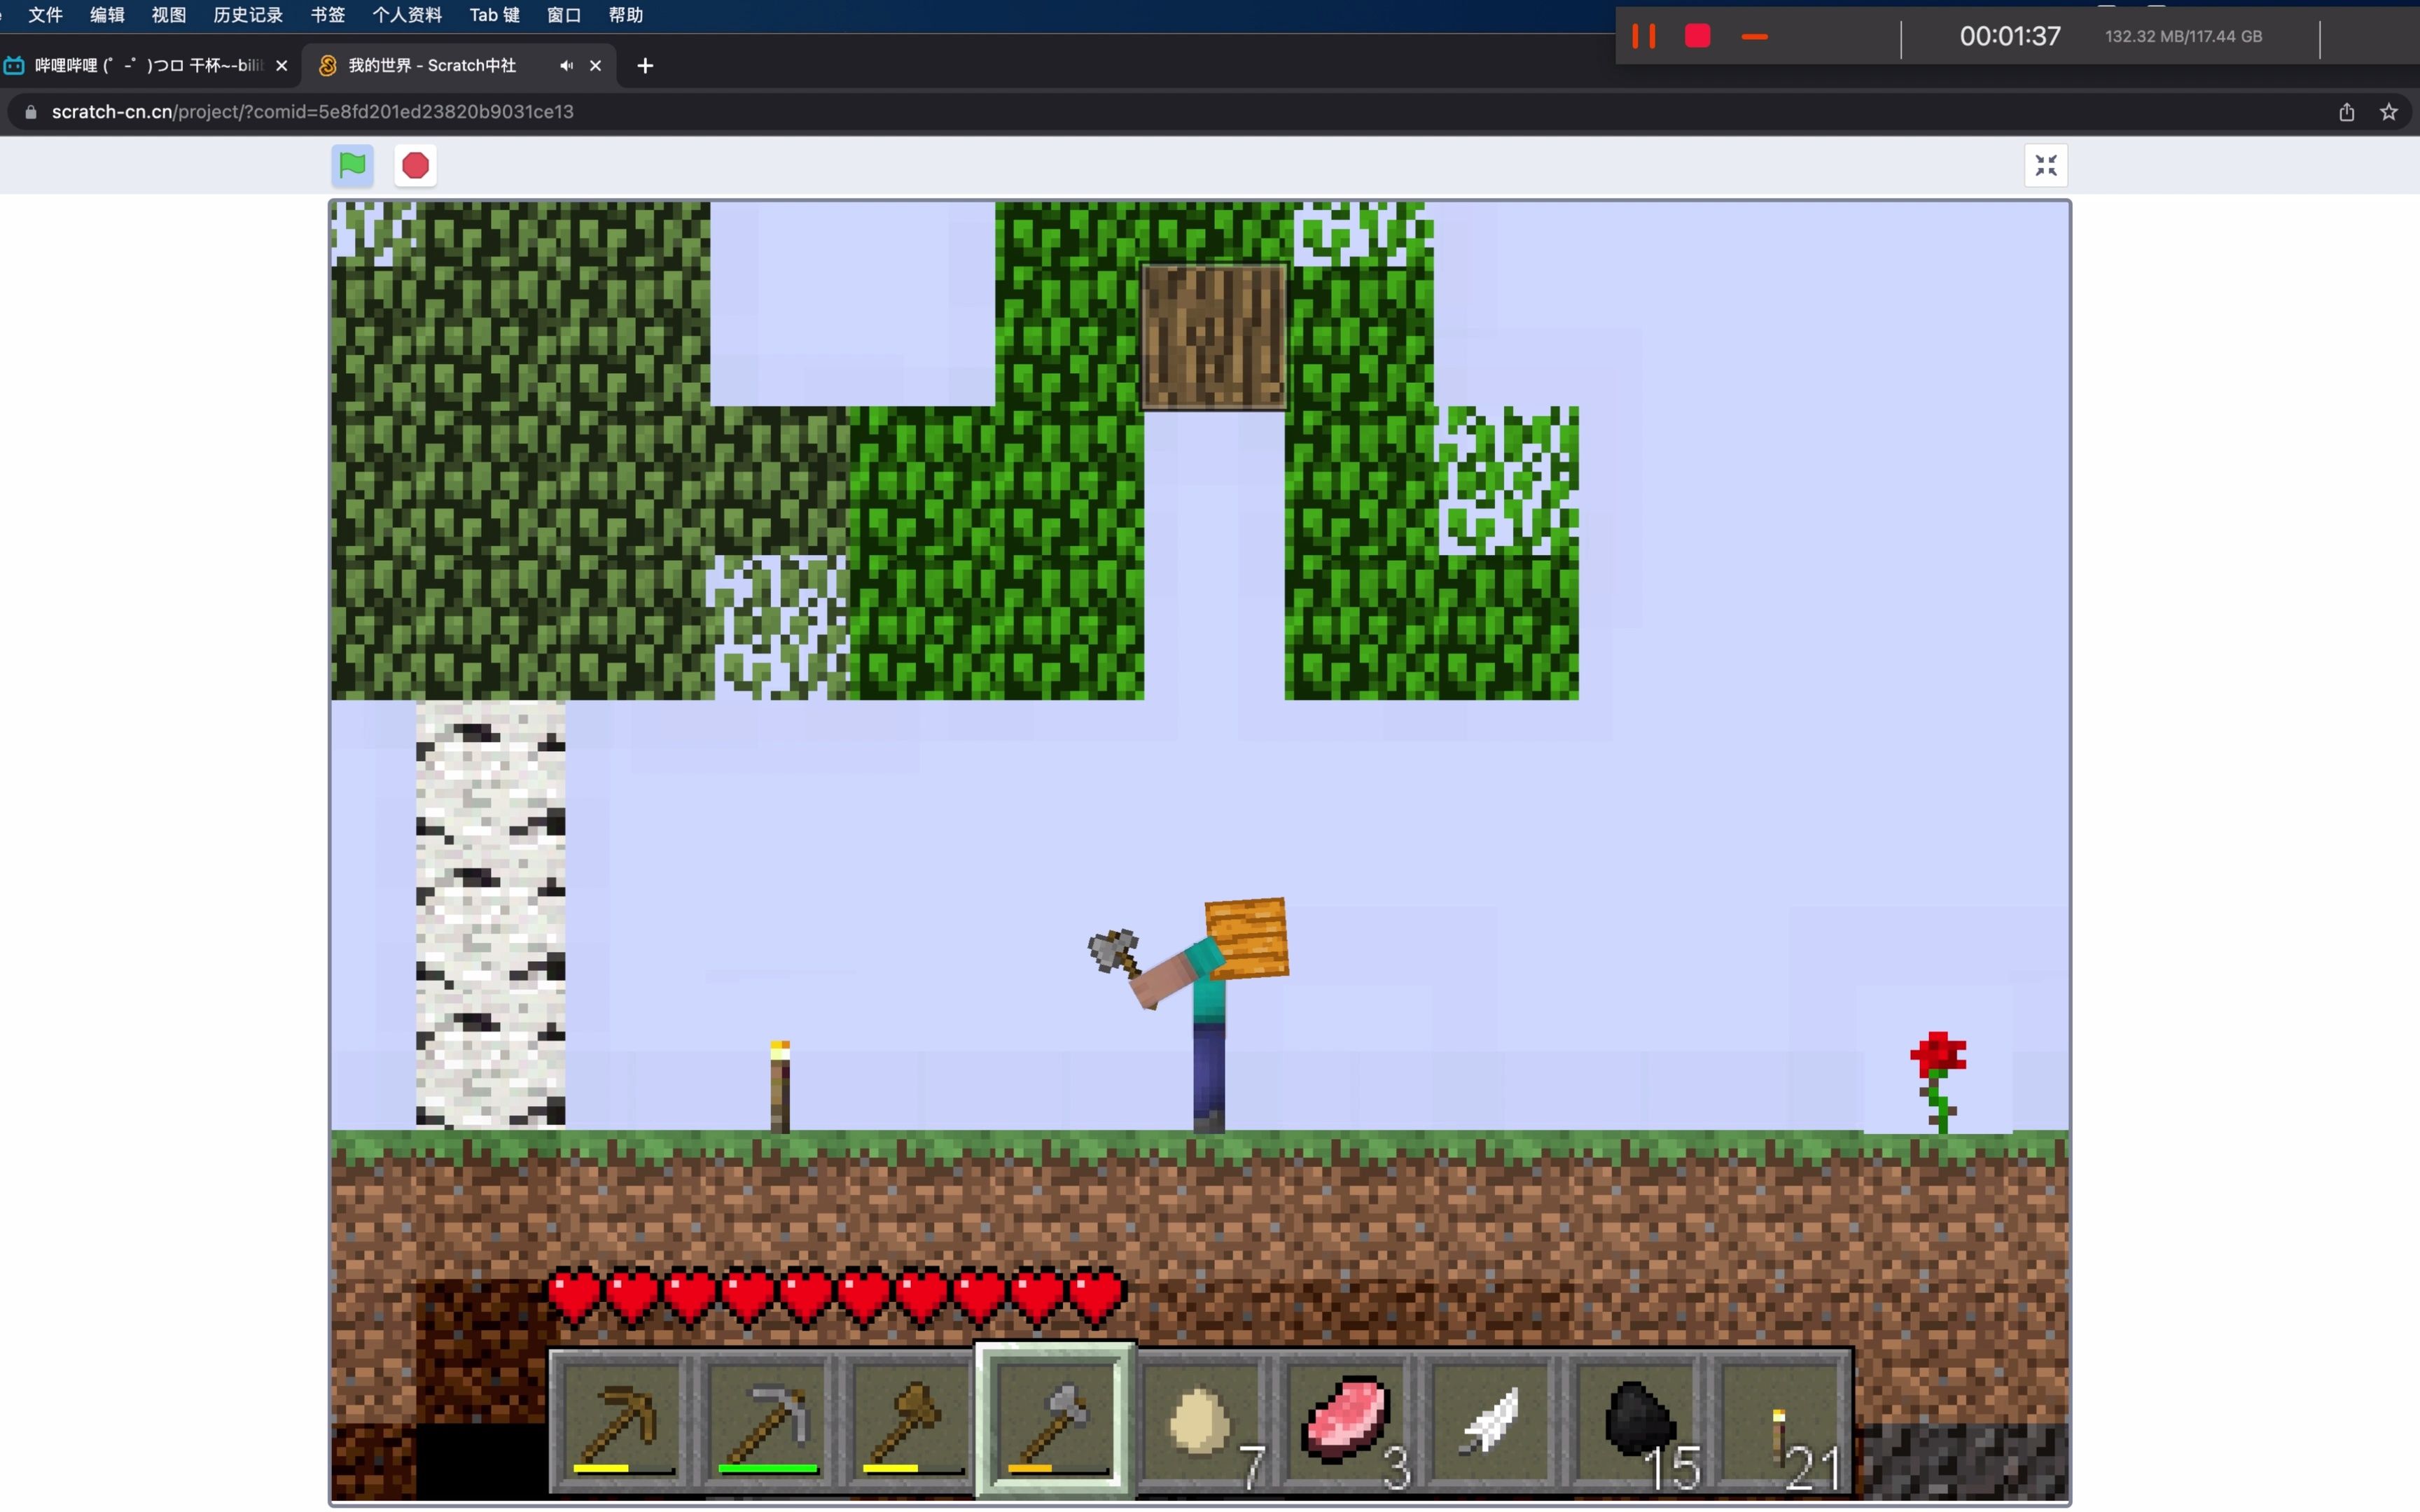This screenshot has height=1512, width=2420.
Task: Bookmark this page with the star
Action: (2389, 111)
